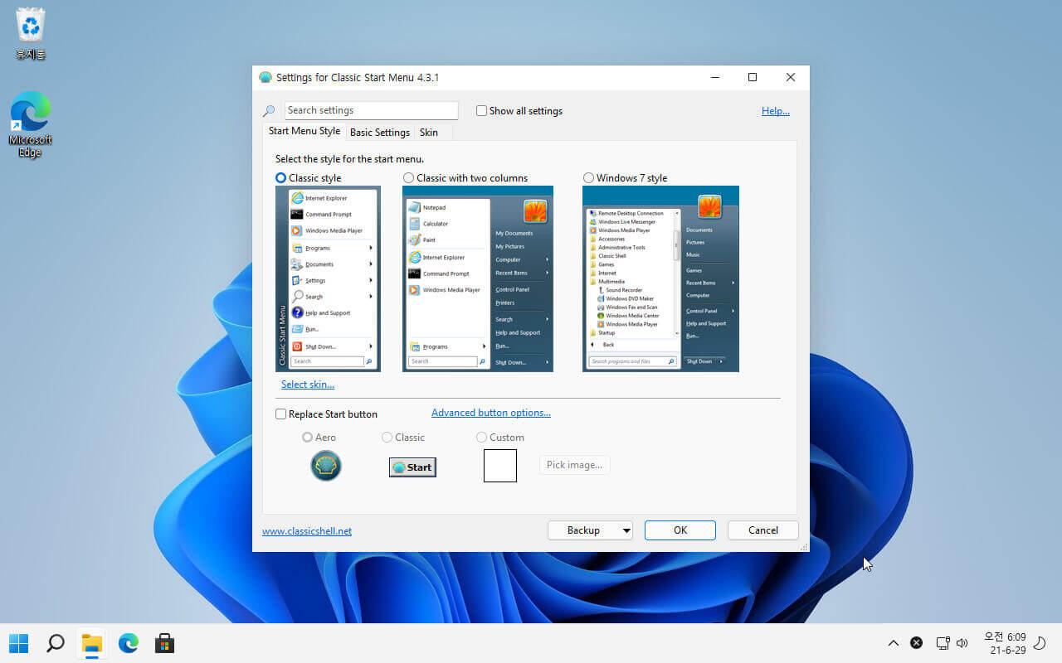Click the round X tray icon

917,643
